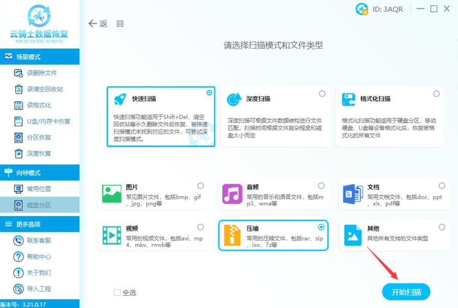Select the 格式化扫描 radio button
458x308 pixels.
coord(437,93)
